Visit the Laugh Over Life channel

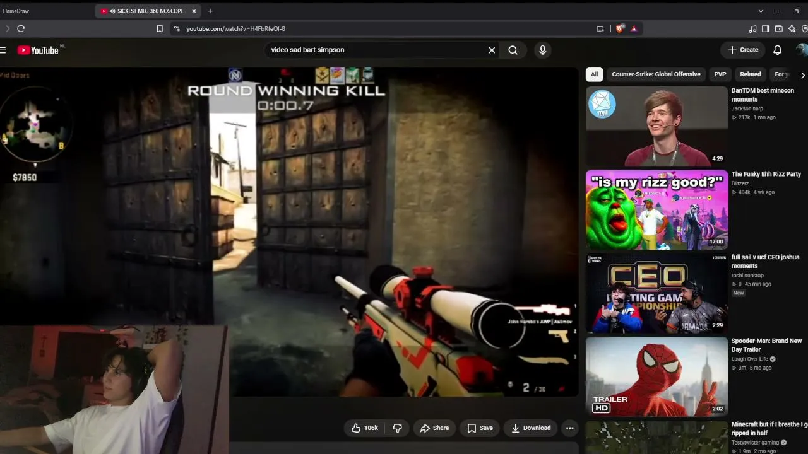(749, 359)
